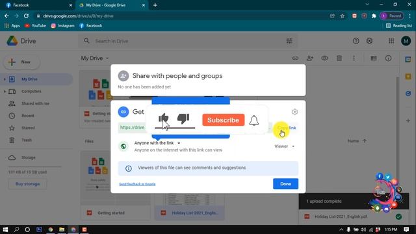The height and width of the screenshot is (234, 416).
Task: Click the Get link toolbar icon
Action: [295, 58]
